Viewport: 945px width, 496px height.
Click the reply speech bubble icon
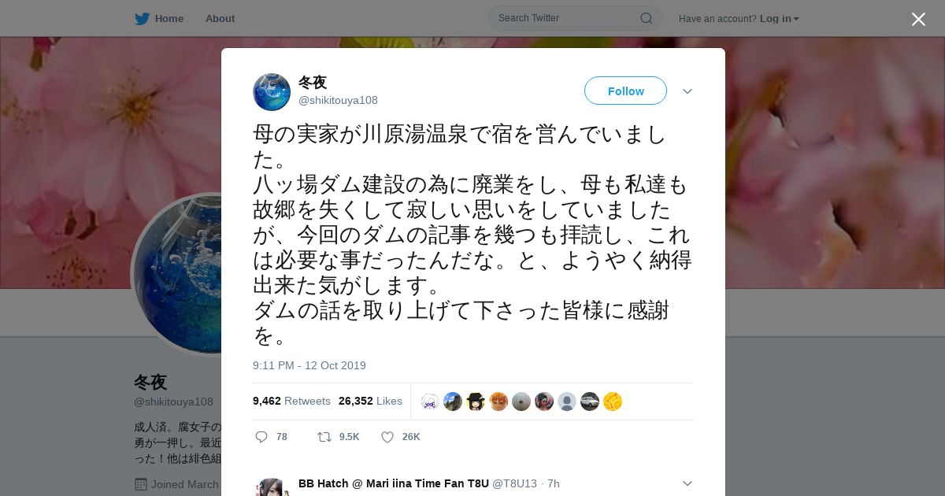pyautogui.click(x=261, y=437)
